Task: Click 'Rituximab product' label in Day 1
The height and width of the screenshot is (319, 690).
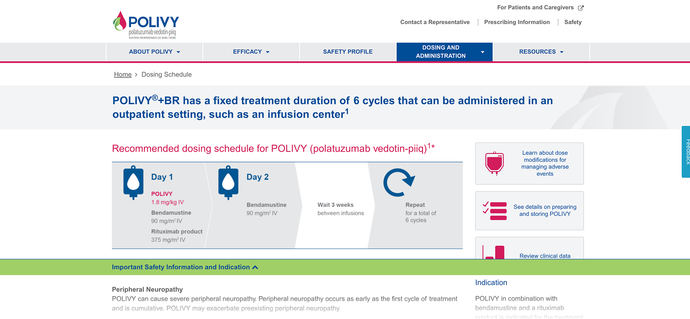Action: 177,232
